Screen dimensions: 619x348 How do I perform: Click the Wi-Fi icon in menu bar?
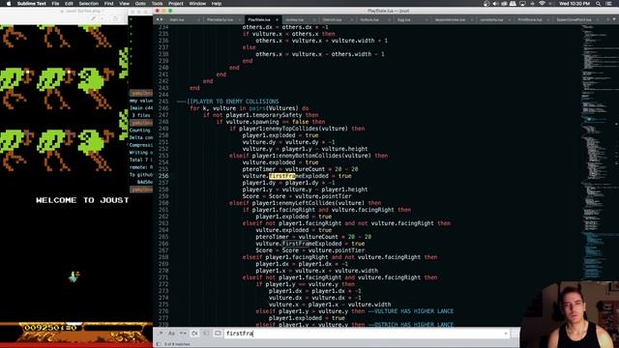pos(542,4)
